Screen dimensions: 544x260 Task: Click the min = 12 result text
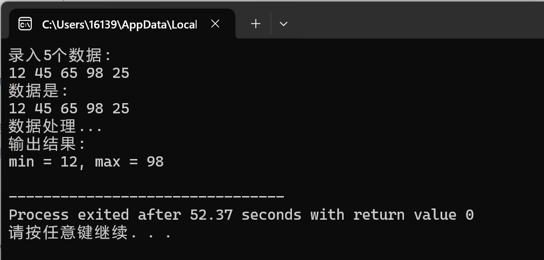[43, 162]
